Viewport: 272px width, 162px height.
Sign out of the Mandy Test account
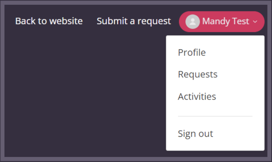click(195, 134)
